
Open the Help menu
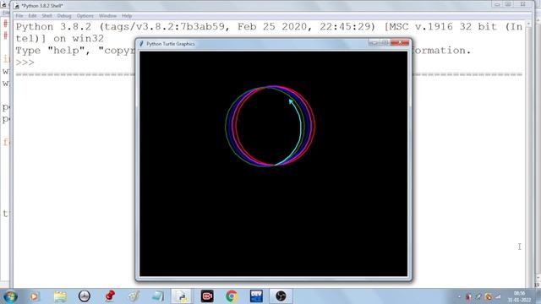(127, 16)
